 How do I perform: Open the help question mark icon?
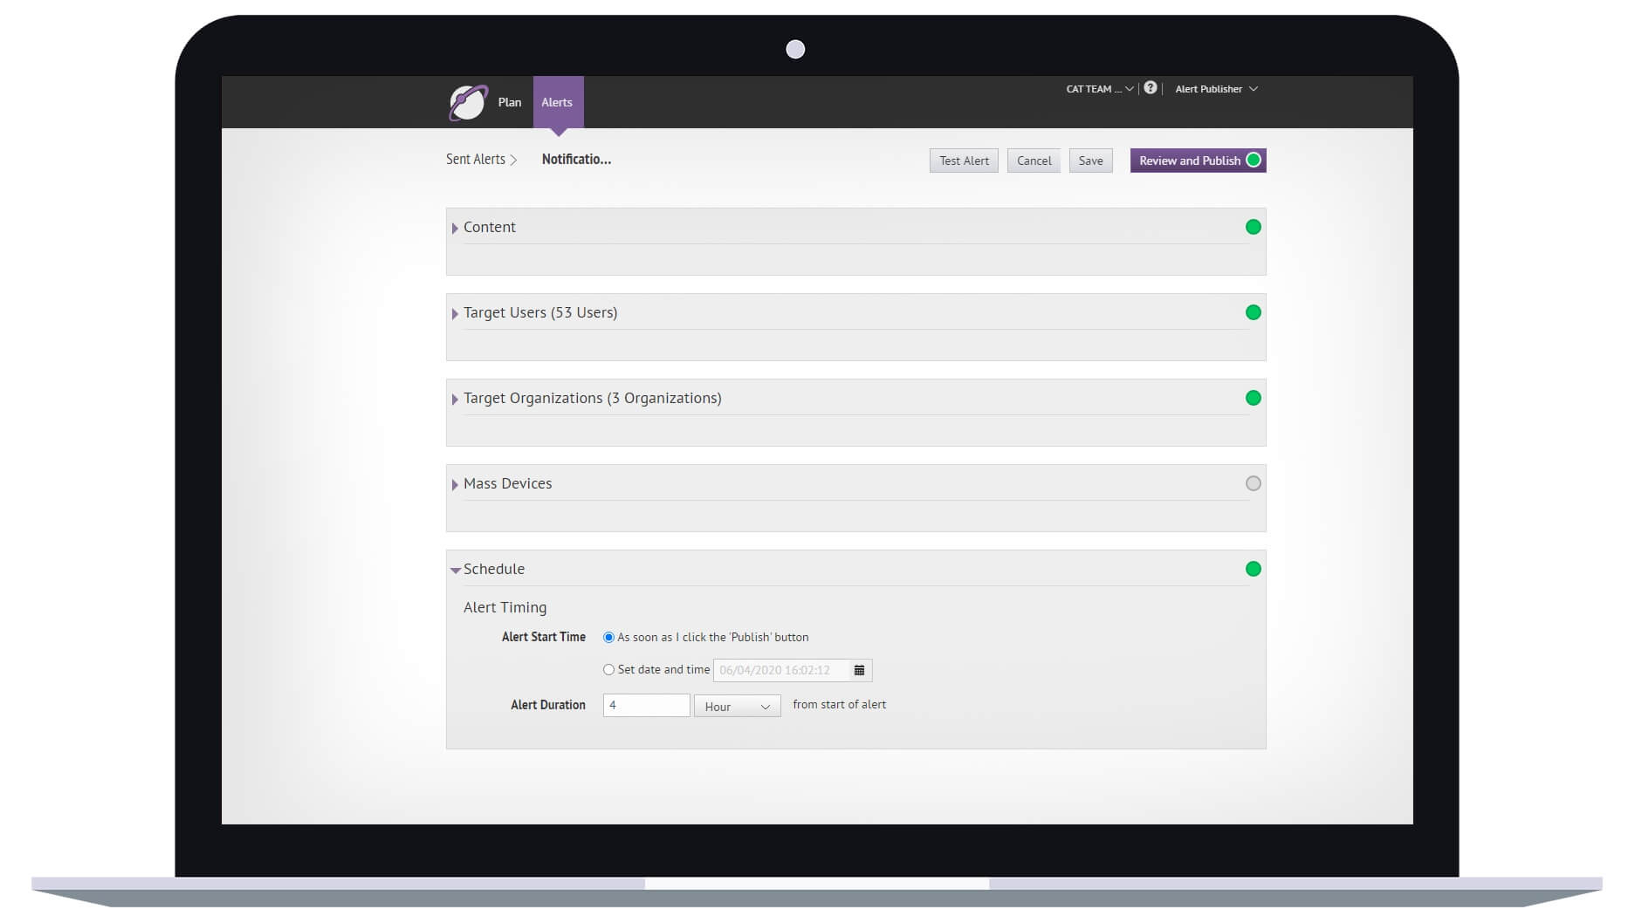point(1150,88)
